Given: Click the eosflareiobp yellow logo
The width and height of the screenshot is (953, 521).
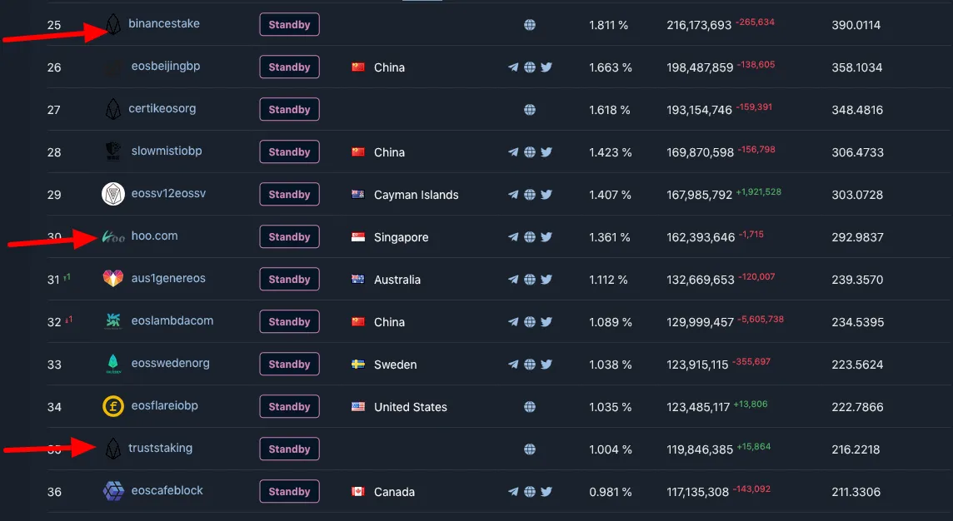Looking at the screenshot, I should (x=113, y=406).
